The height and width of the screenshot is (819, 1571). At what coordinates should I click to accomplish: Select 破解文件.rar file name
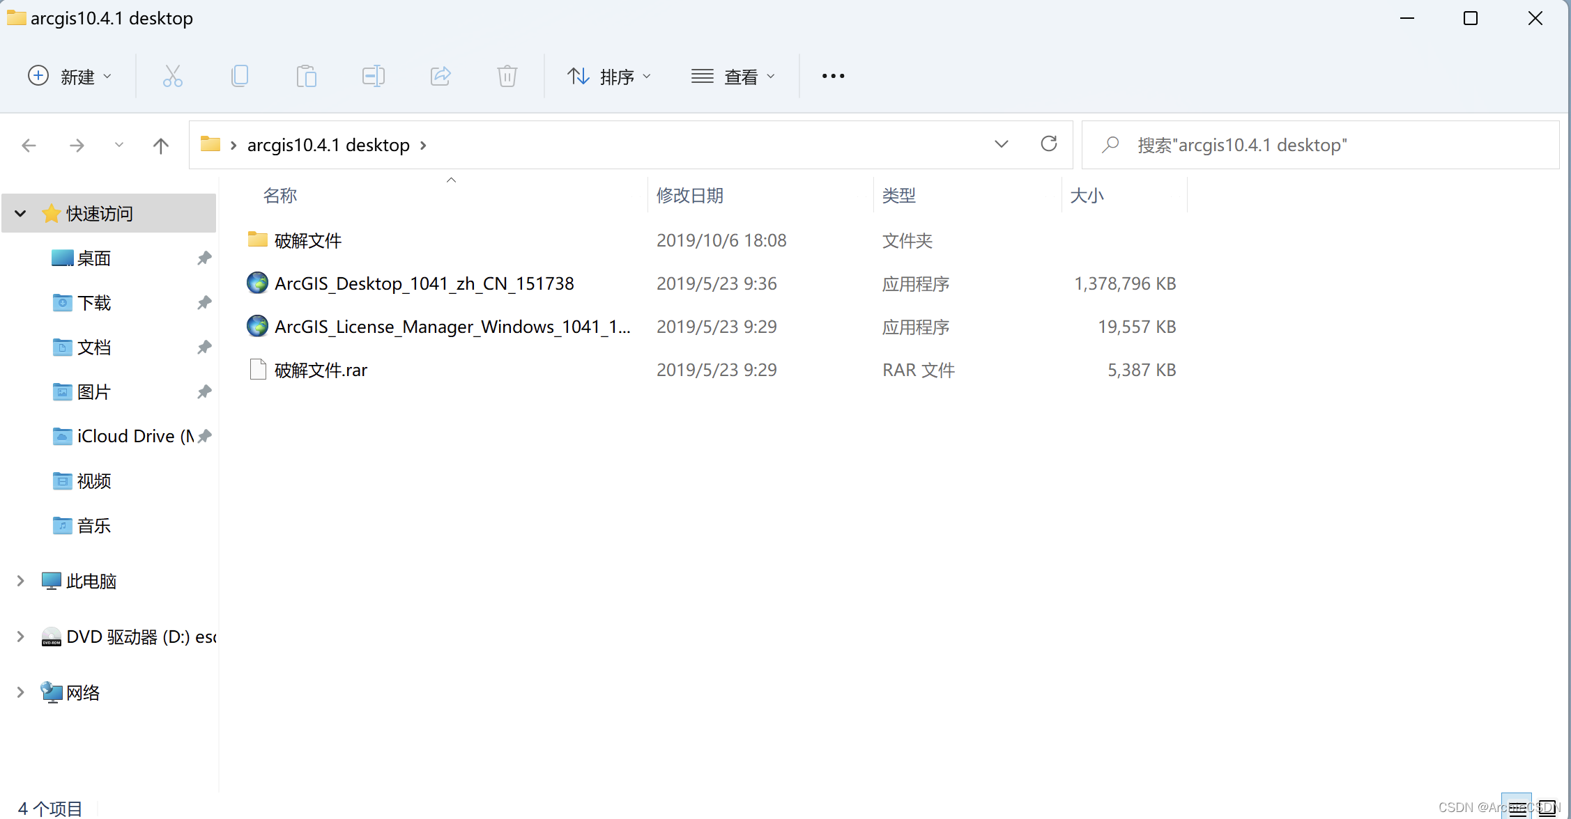[x=321, y=370]
